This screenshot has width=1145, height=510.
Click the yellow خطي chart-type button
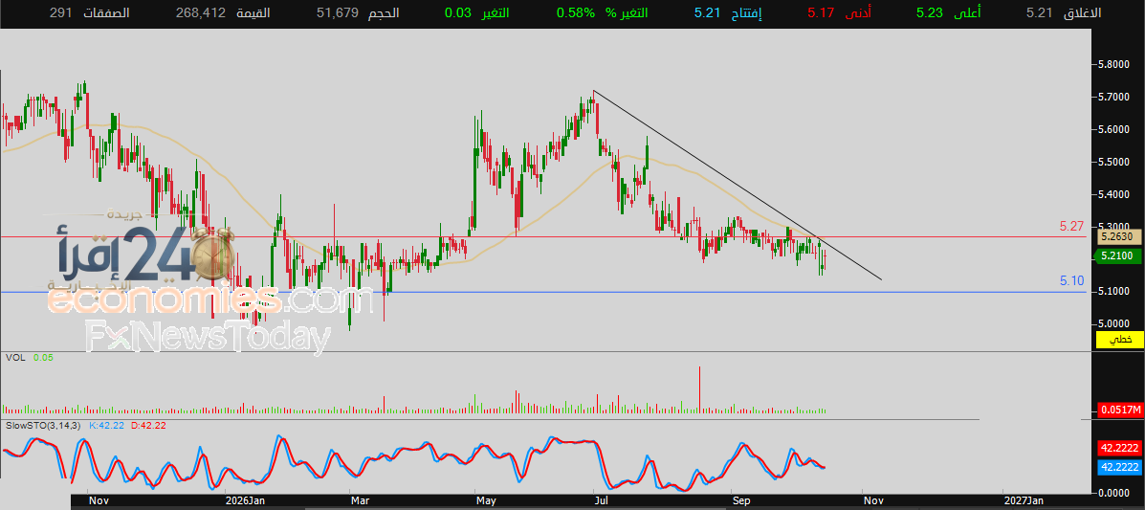click(1119, 340)
